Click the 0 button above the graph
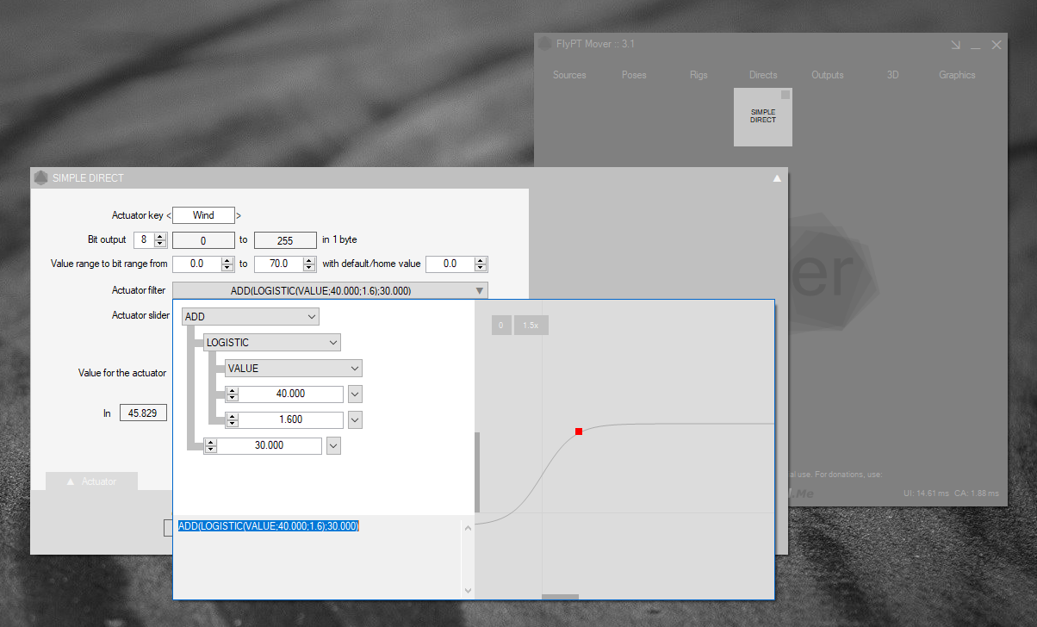This screenshot has height=627, width=1037. click(x=500, y=326)
